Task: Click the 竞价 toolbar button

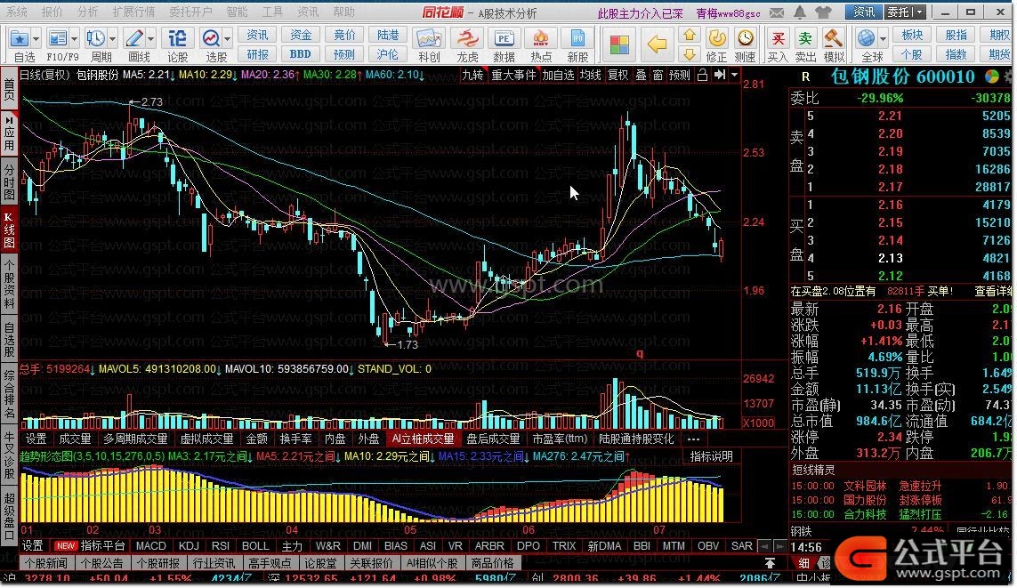Action: point(344,35)
